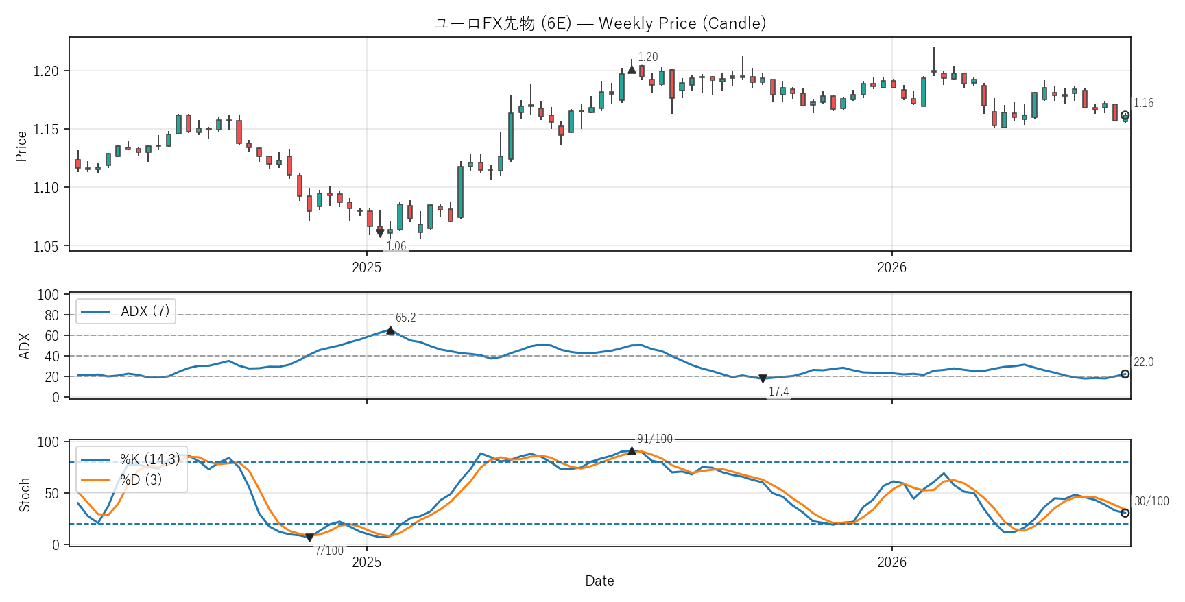Click the stochastic low marker at 7/100

coord(309,538)
